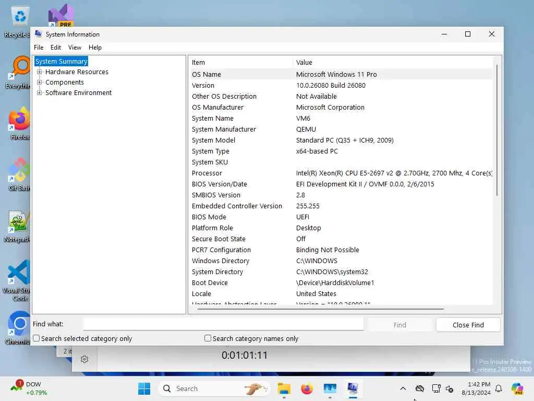Screen dimensions: 534x401
Task: Click the display device tray icon
Action: 436,388
